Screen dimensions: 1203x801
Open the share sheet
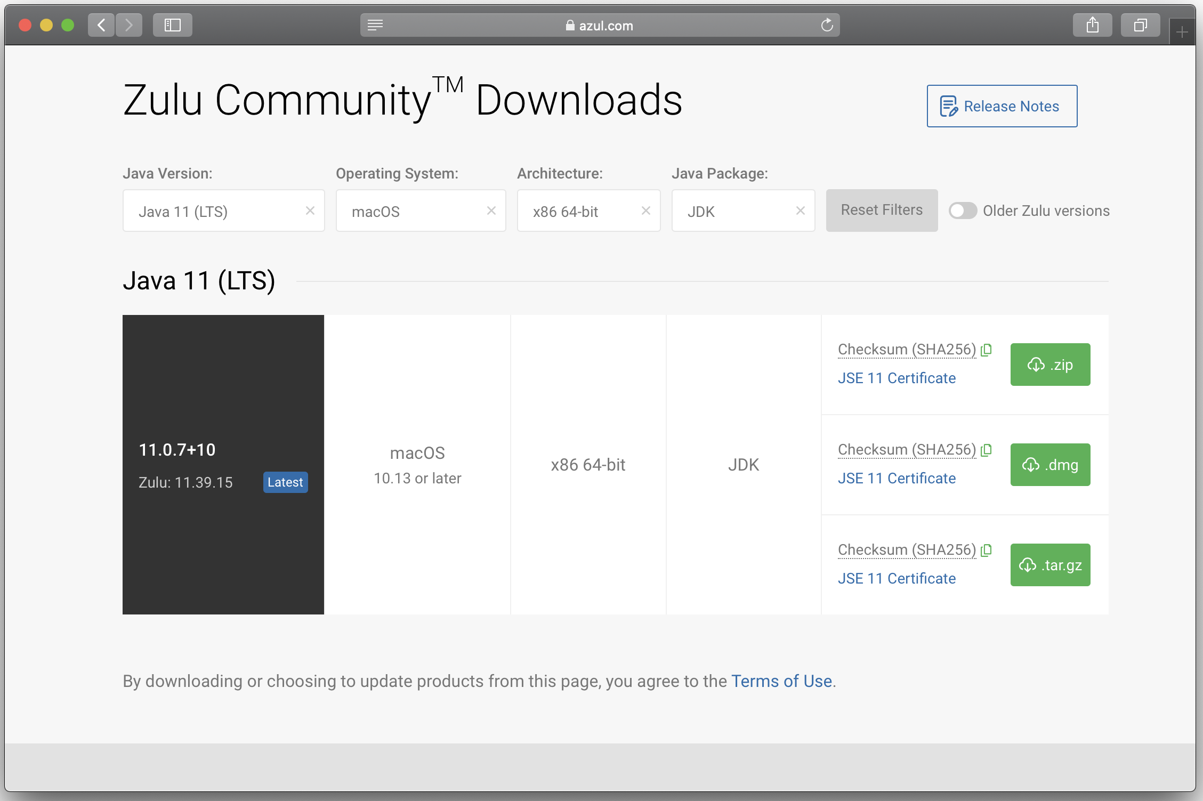point(1093,25)
